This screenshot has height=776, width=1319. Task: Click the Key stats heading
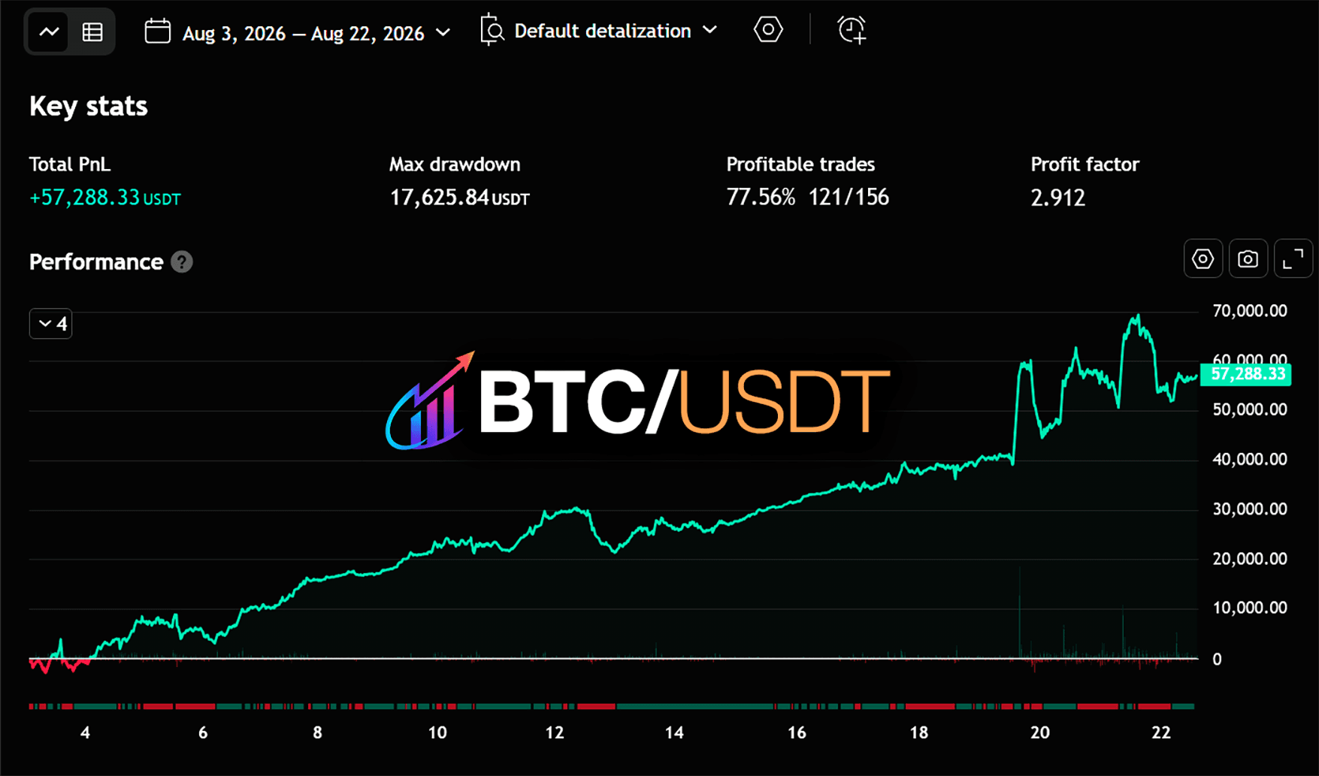point(88,106)
